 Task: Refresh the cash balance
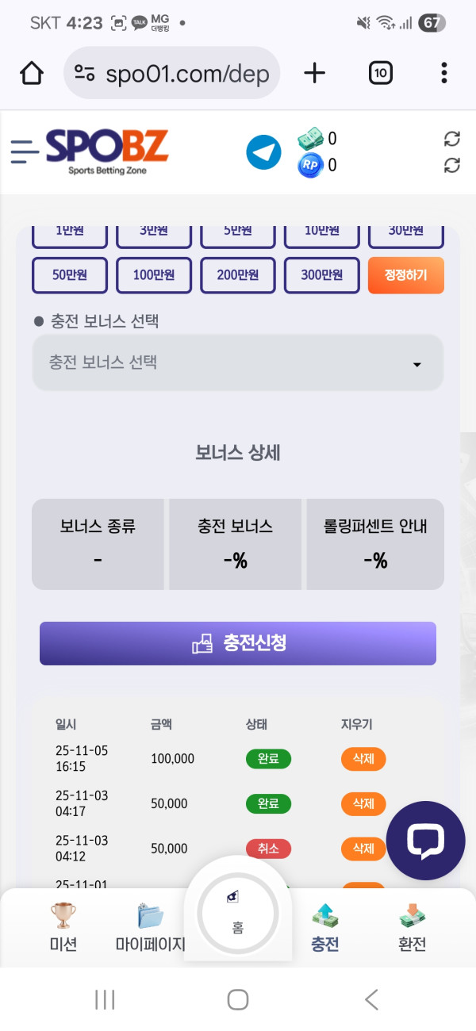tap(451, 140)
